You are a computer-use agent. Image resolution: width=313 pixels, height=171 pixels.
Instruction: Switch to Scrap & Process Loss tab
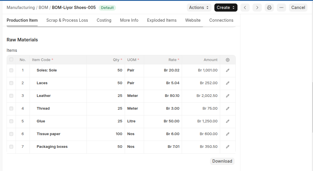pos(67,20)
